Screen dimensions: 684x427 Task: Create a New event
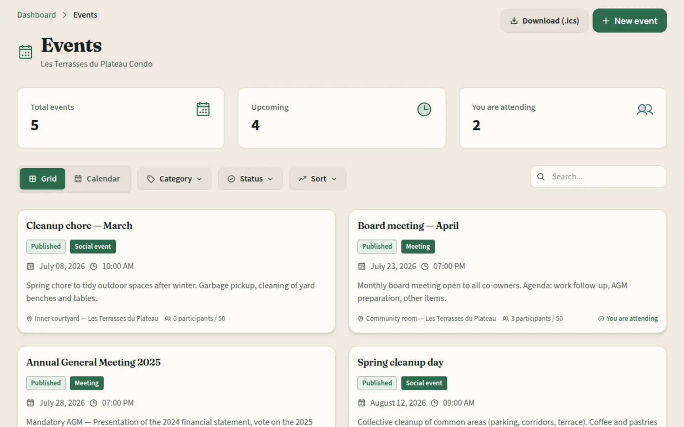pos(629,21)
